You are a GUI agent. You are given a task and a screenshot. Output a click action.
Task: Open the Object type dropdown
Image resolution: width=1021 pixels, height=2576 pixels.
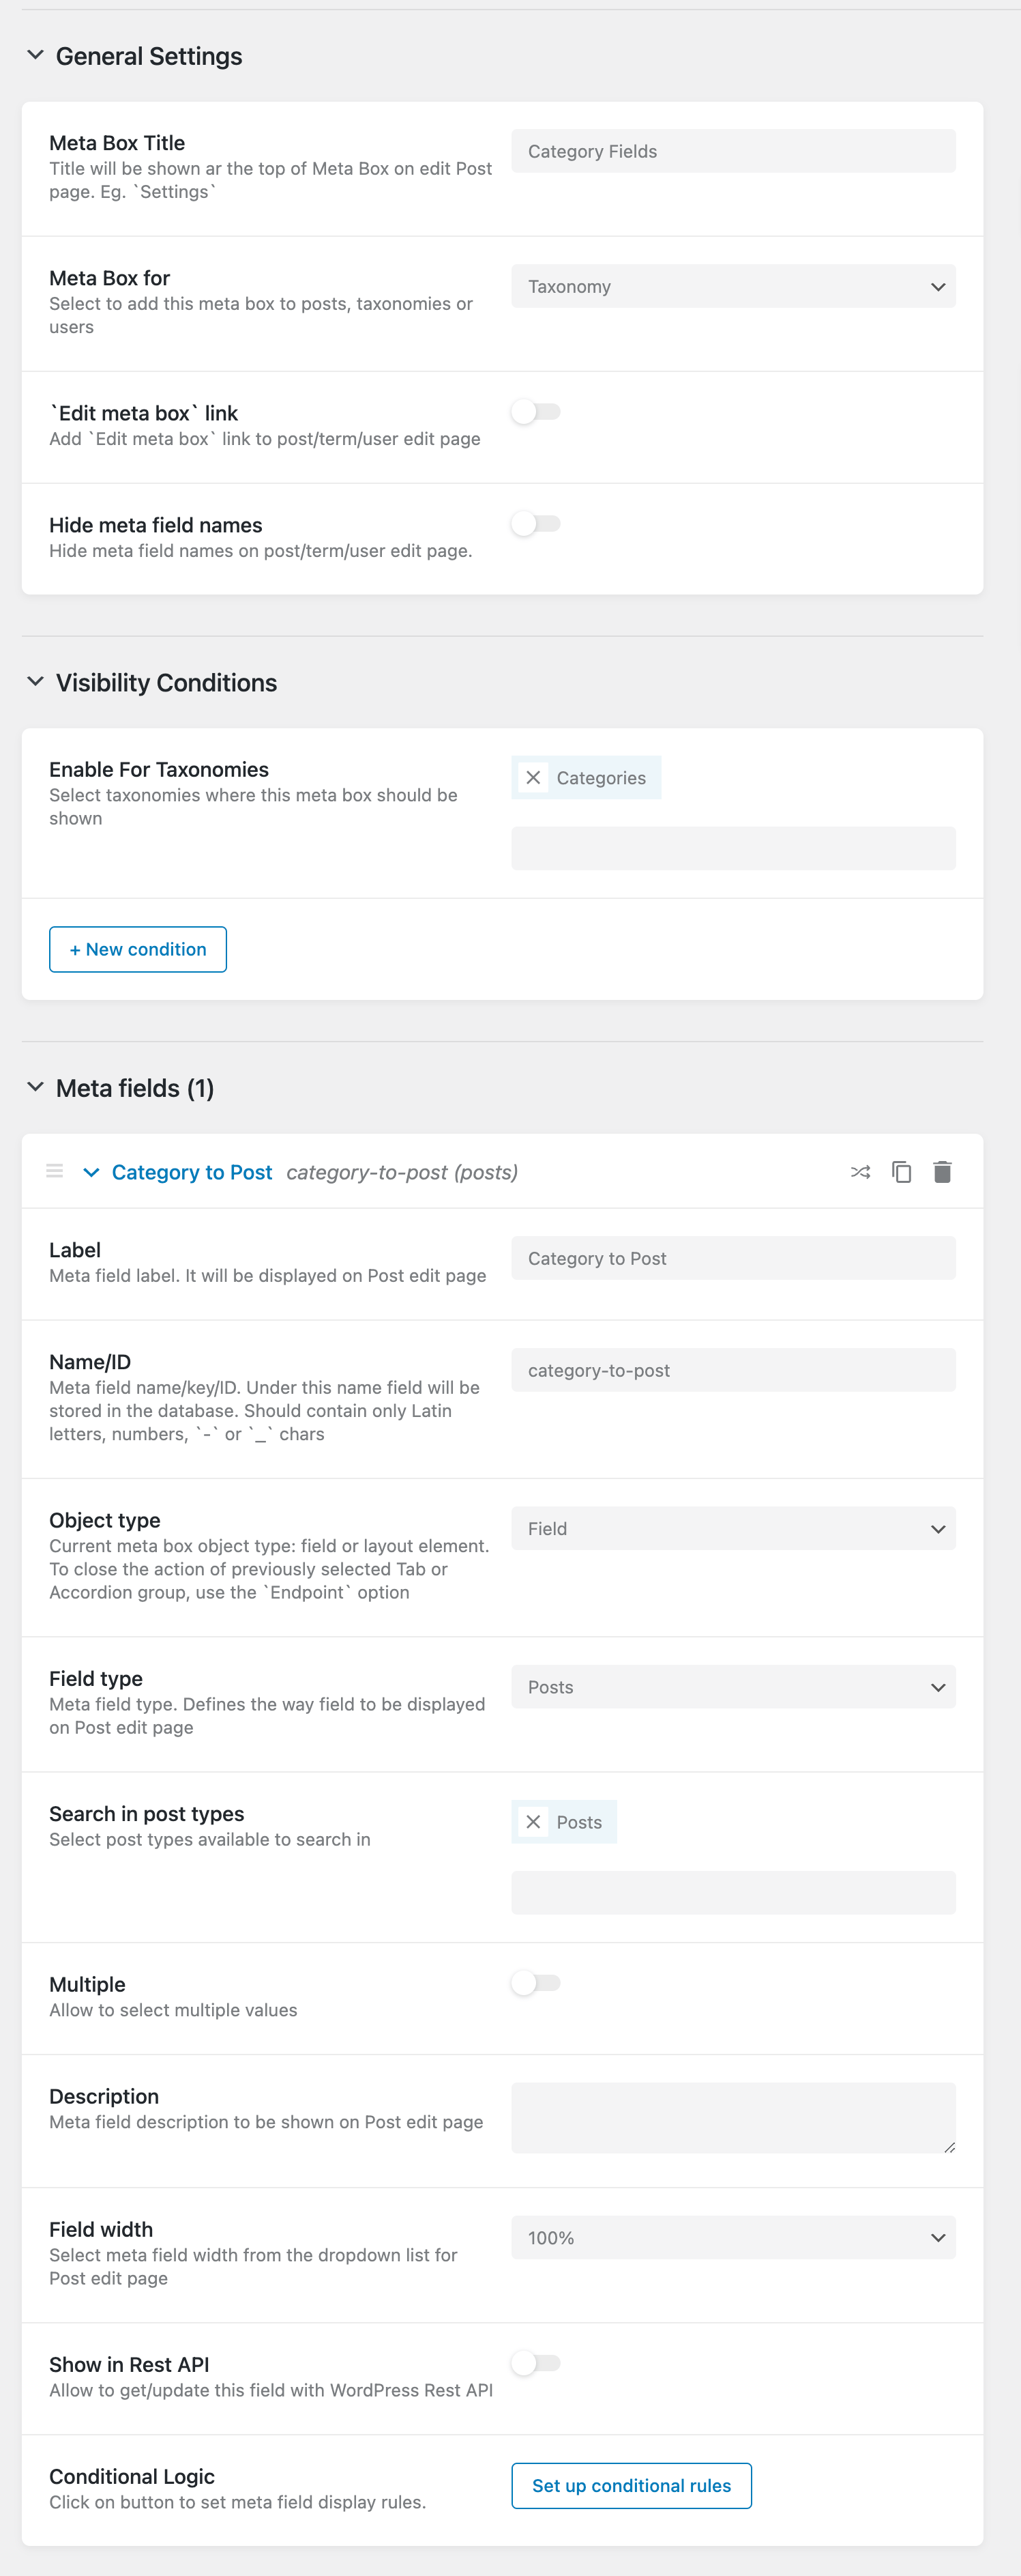click(733, 1528)
